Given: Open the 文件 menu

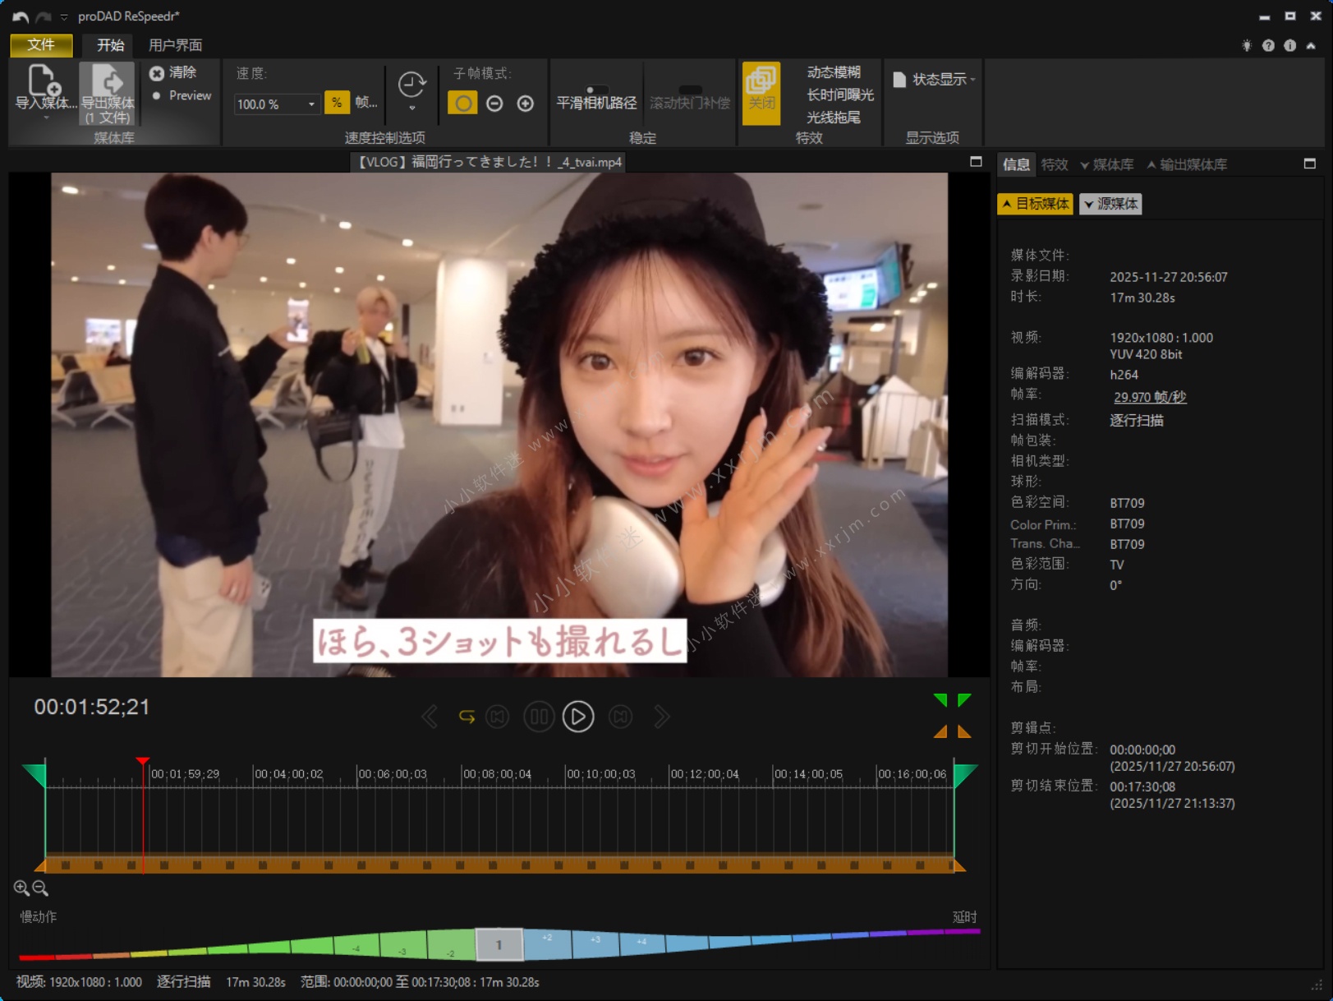Looking at the screenshot, I should point(41,45).
